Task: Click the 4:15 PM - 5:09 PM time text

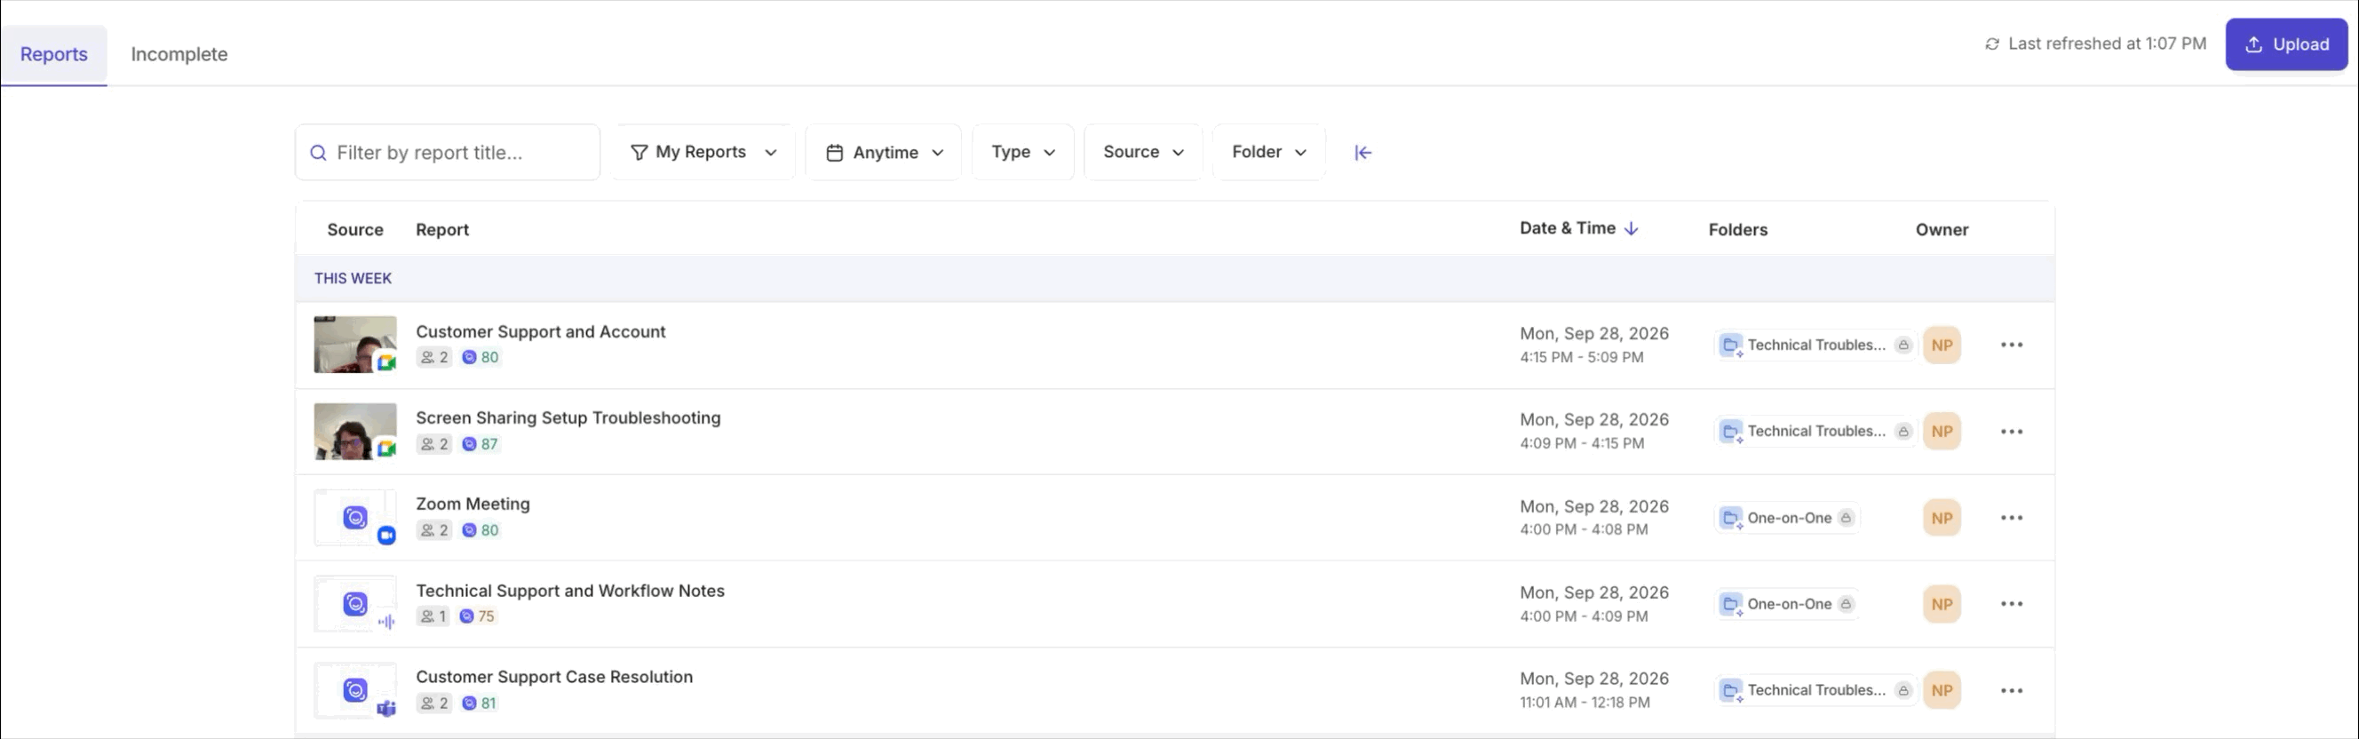Action: [x=1582, y=357]
